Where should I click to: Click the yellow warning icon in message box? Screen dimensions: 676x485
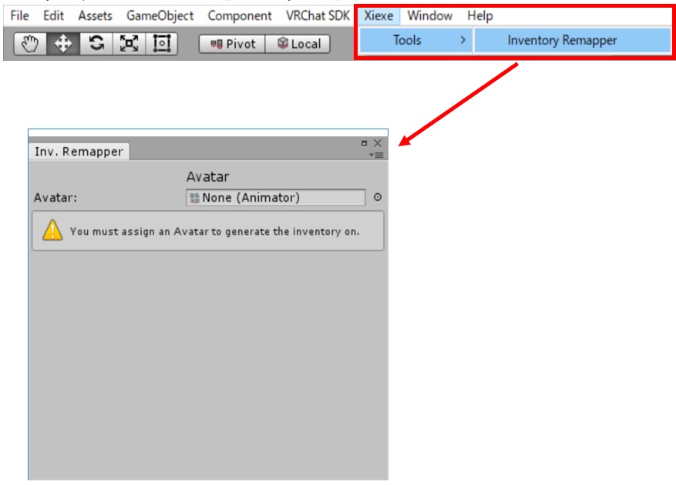coord(52,230)
